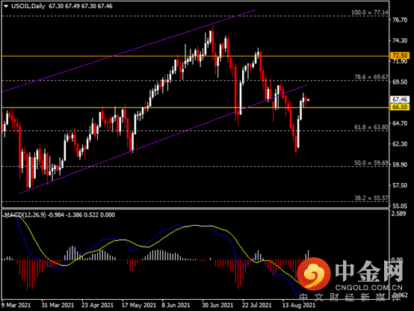Select the 61.8 = 63.80 Fibonacci label
The width and height of the screenshot is (414, 311).
coord(371,127)
